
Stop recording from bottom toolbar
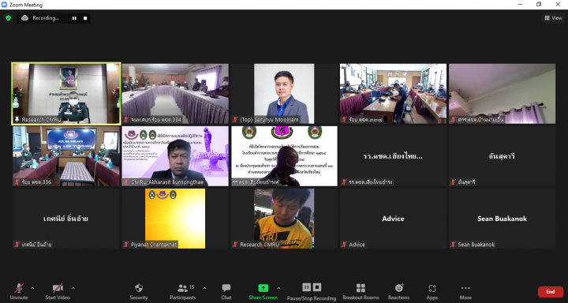[317, 287]
